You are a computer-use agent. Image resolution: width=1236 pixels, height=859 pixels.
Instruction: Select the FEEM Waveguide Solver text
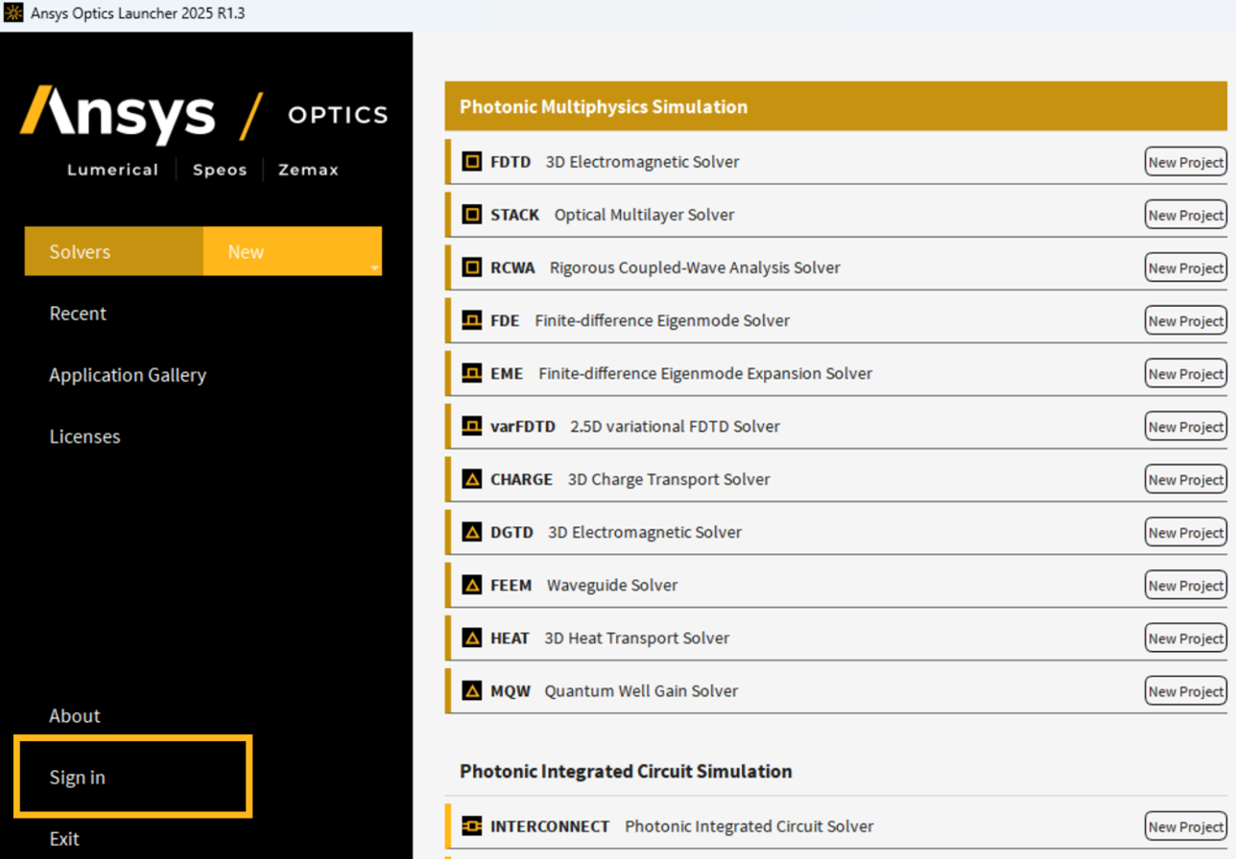pyautogui.click(x=584, y=585)
